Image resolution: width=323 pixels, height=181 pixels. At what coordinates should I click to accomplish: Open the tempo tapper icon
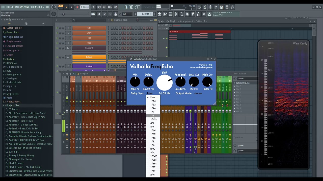pos(198,14)
